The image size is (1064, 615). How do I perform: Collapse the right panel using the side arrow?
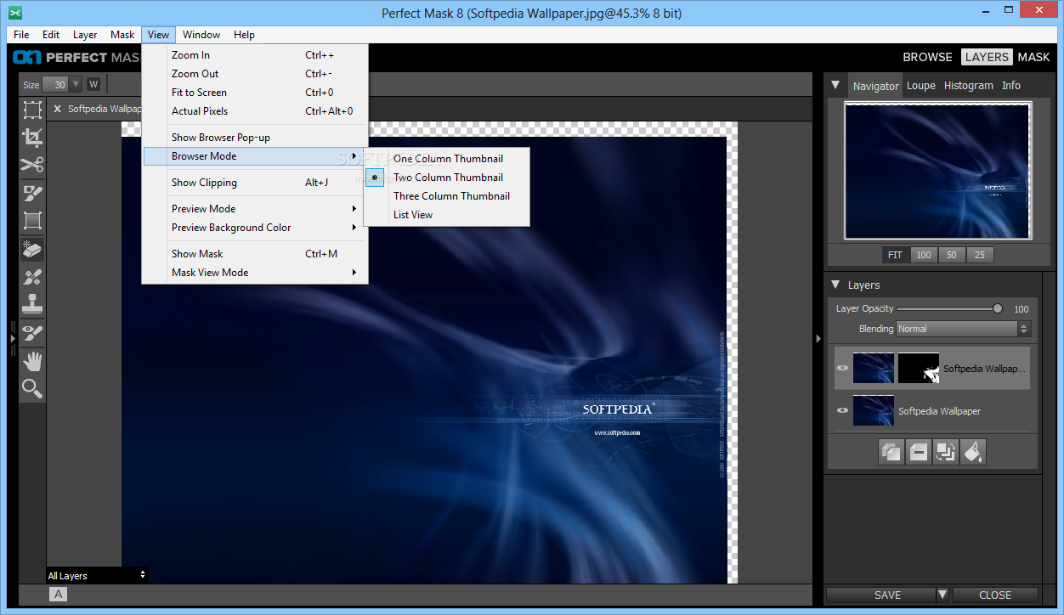tap(818, 338)
